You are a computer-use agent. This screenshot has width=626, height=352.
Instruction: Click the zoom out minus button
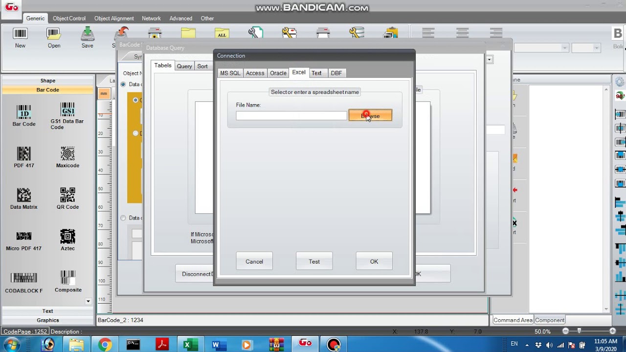[x=565, y=331]
